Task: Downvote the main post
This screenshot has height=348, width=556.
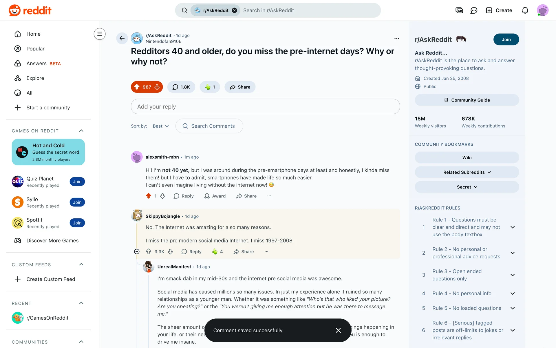Action: [157, 87]
